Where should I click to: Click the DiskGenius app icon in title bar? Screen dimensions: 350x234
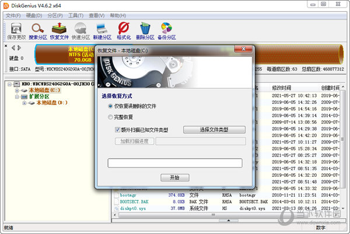click(x=6, y=6)
